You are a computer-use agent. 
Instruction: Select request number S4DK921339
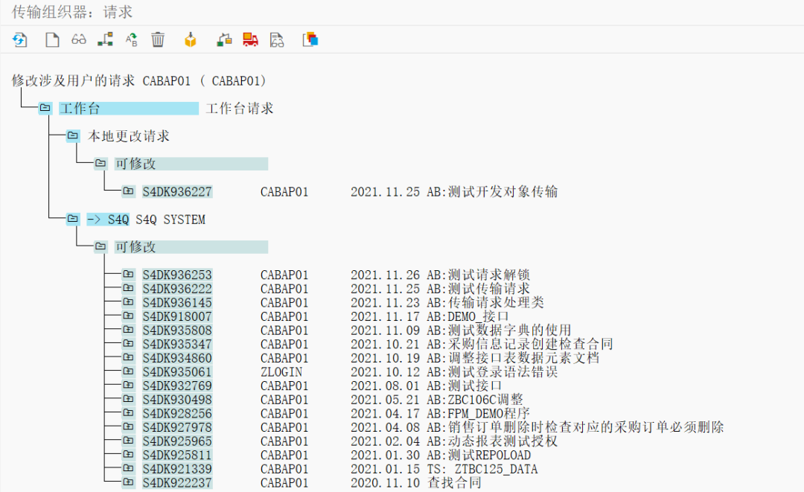(177, 468)
